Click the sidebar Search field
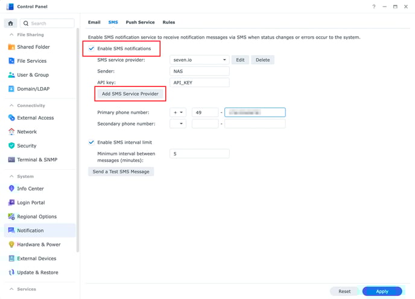Screen dimensions: 415x299 47,24
